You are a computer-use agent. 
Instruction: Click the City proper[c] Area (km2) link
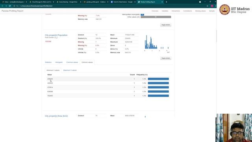point(56,116)
